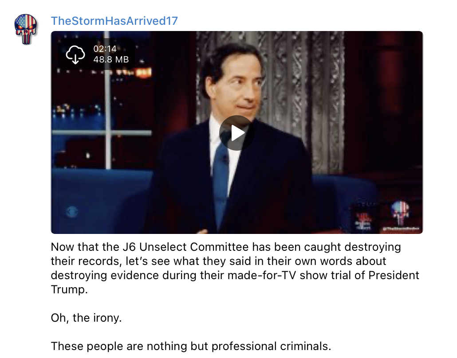
Task: Click the 02:14 video duration label
Action: click(x=105, y=49)
